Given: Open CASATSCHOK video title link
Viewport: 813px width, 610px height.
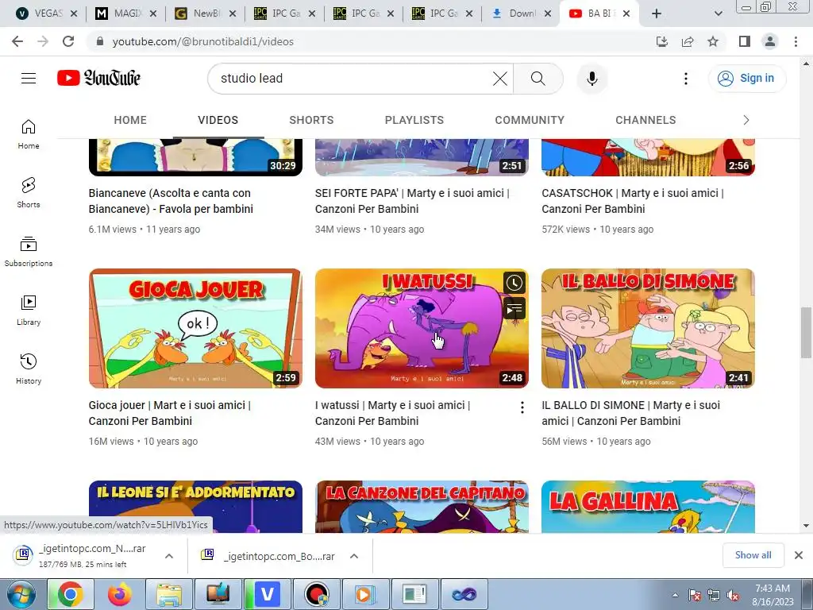Looking at the screenshot, I should [633, 201].
